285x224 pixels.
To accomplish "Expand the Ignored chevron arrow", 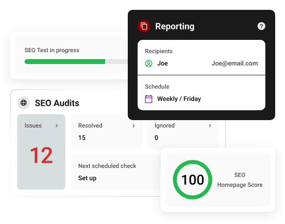I will pos(210,126).
